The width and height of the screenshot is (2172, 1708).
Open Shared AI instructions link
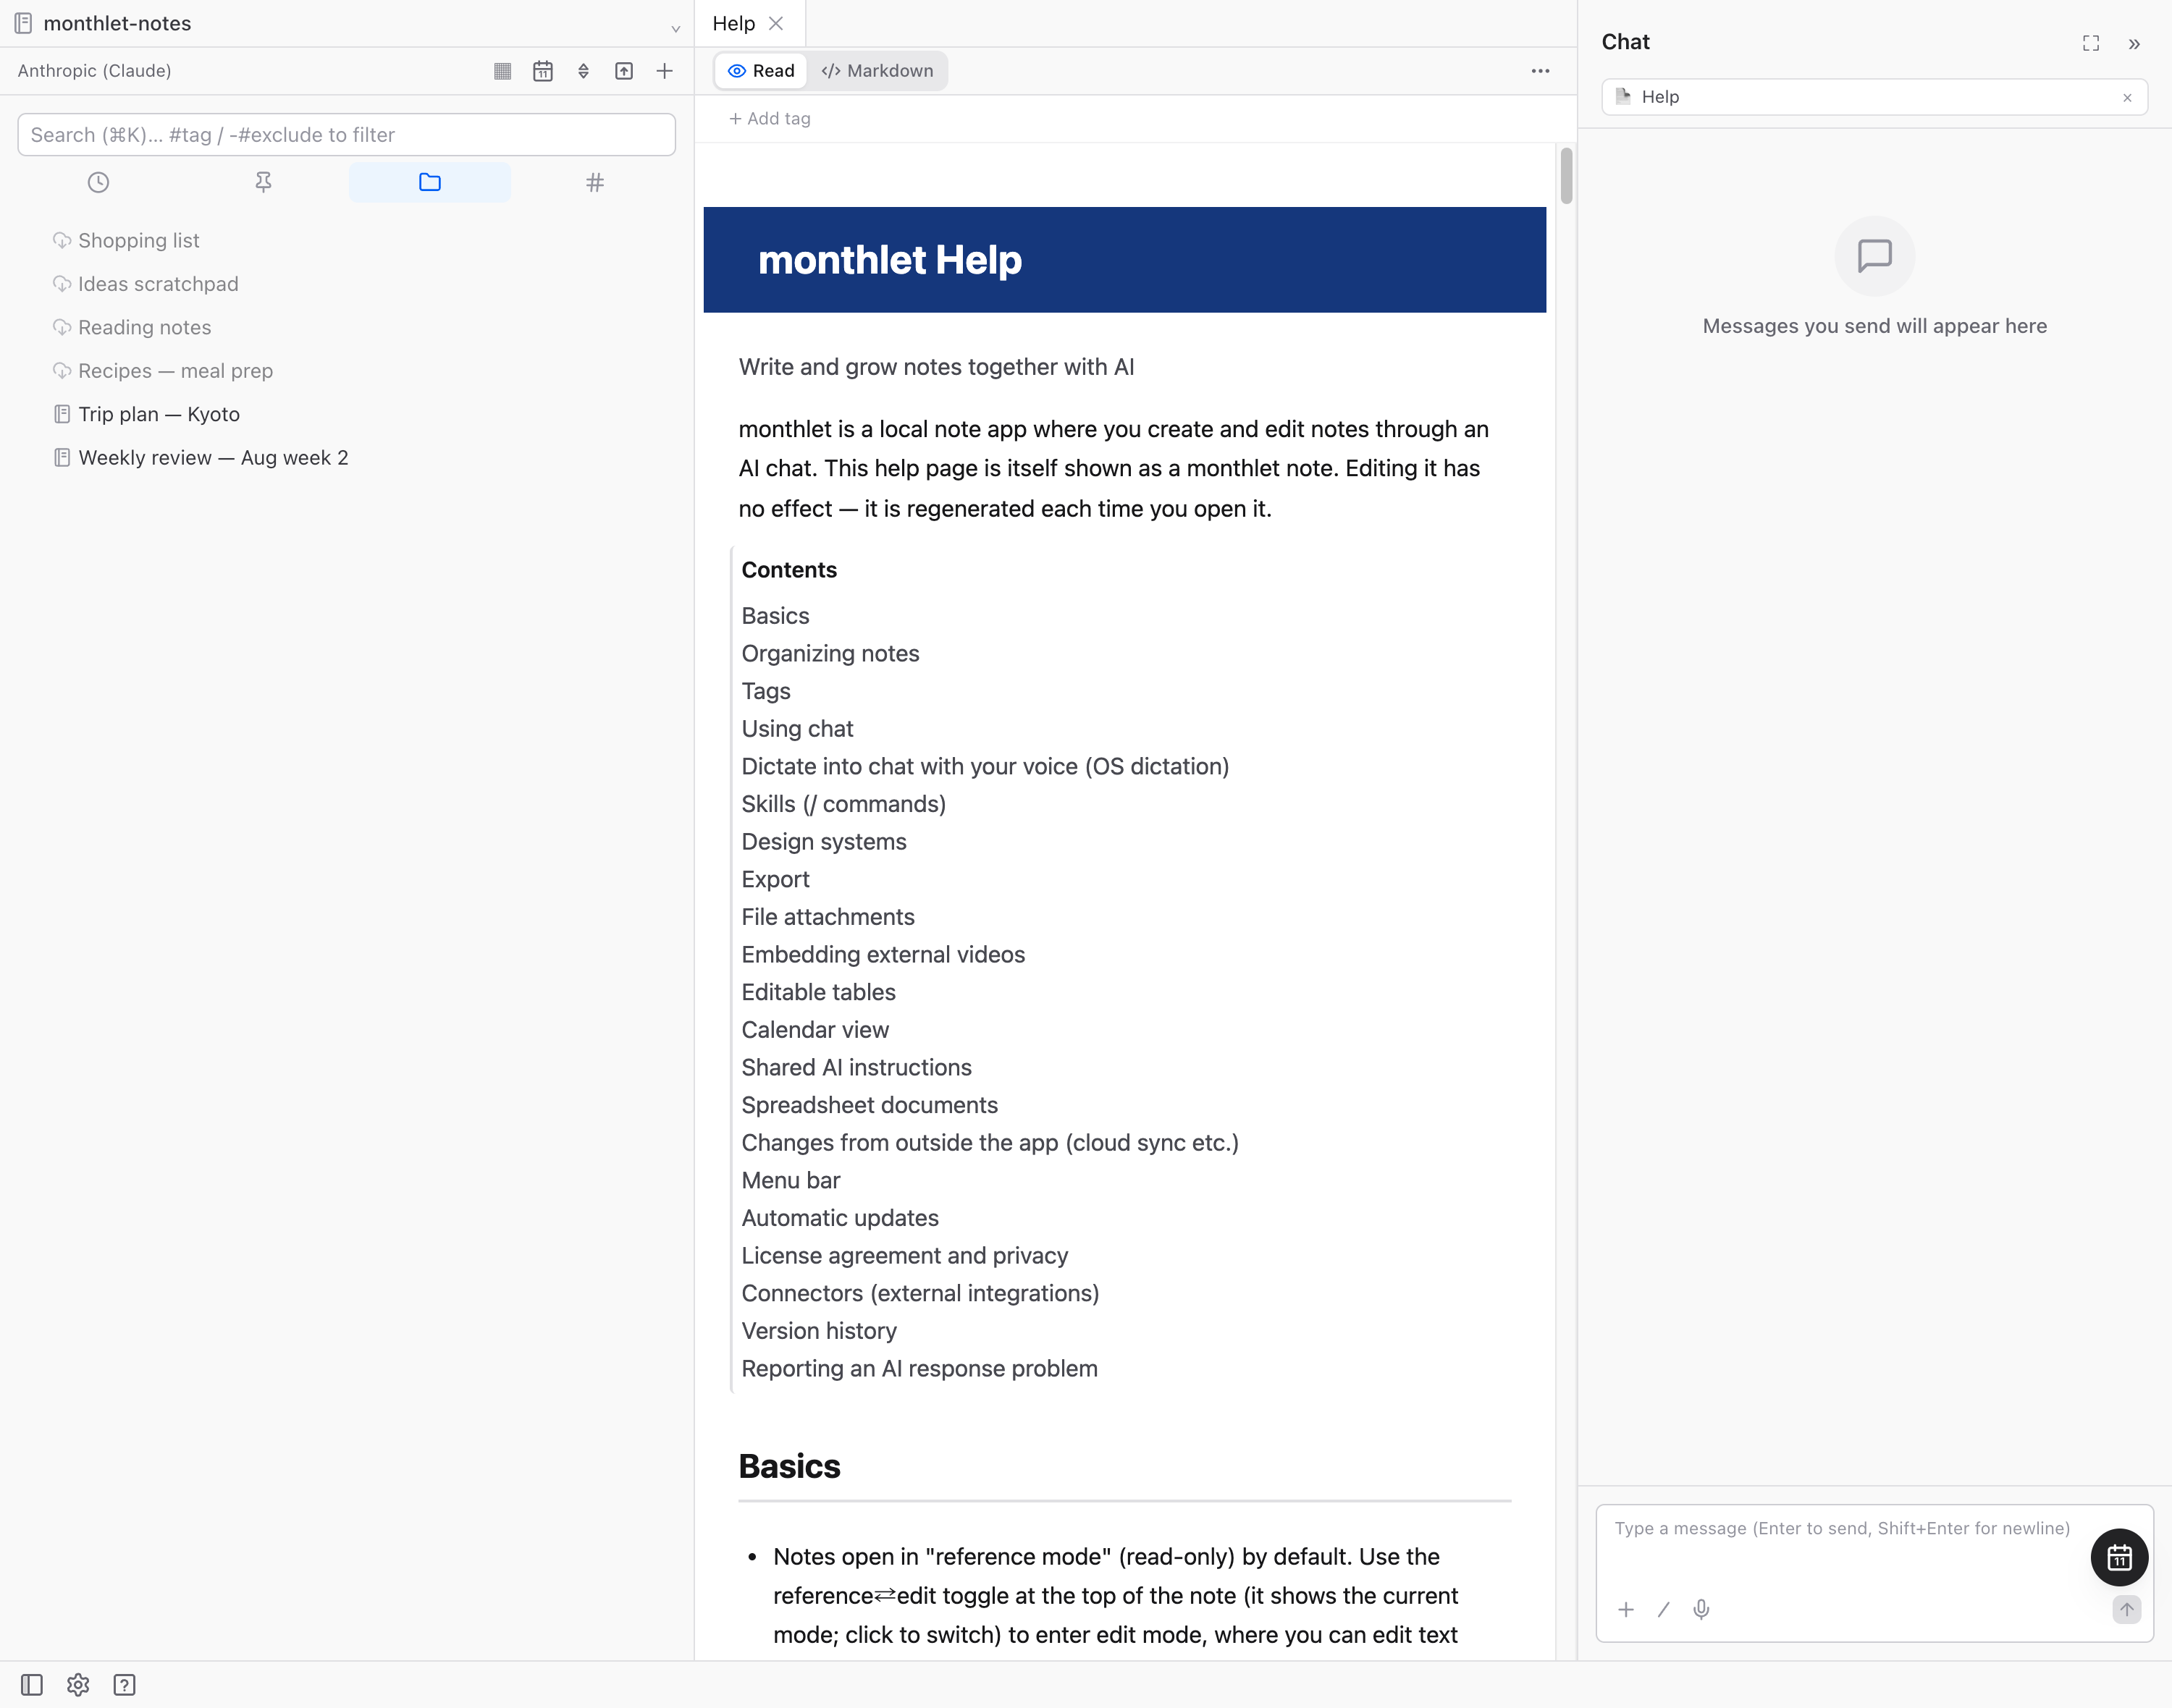856,1068
